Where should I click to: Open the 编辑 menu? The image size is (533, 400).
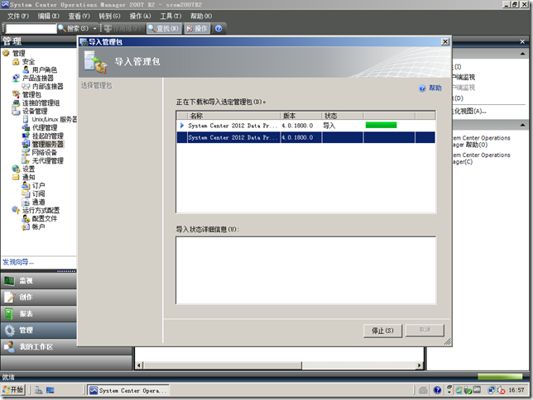(x=48, y=16)
